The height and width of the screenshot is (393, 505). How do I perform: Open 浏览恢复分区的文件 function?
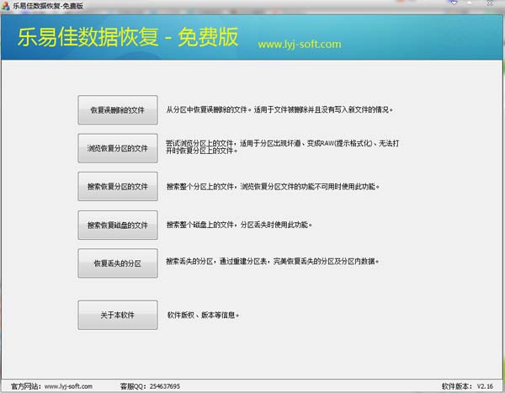[x=117, y=148]
